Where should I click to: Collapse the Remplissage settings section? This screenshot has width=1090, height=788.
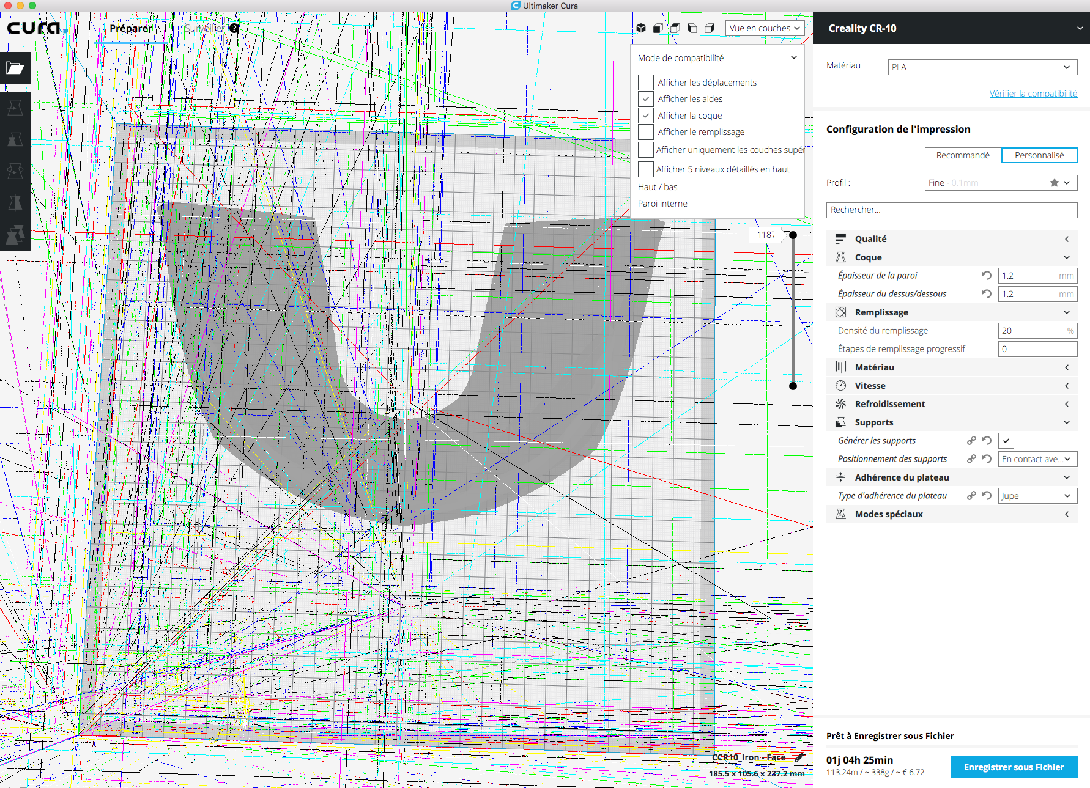952,312
